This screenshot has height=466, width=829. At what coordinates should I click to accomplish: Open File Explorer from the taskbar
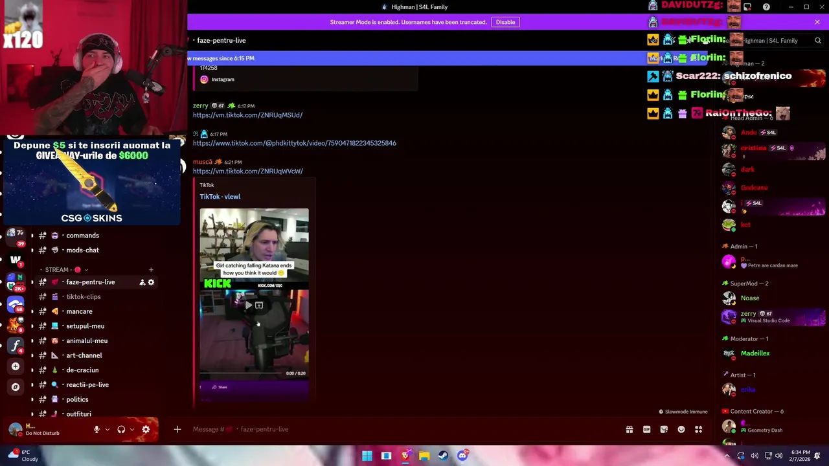(424, 456)
